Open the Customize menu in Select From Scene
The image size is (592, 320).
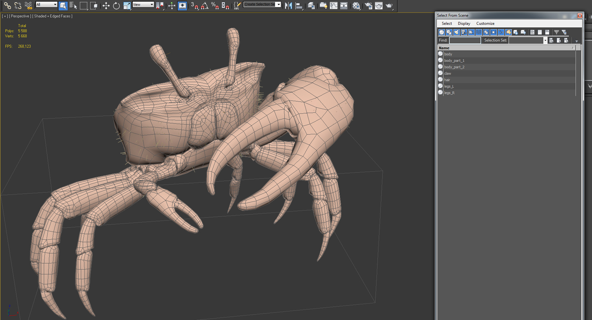485,24
